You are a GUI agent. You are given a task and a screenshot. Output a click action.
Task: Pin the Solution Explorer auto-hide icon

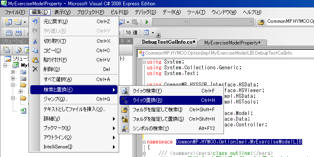(x=122, y=41)
